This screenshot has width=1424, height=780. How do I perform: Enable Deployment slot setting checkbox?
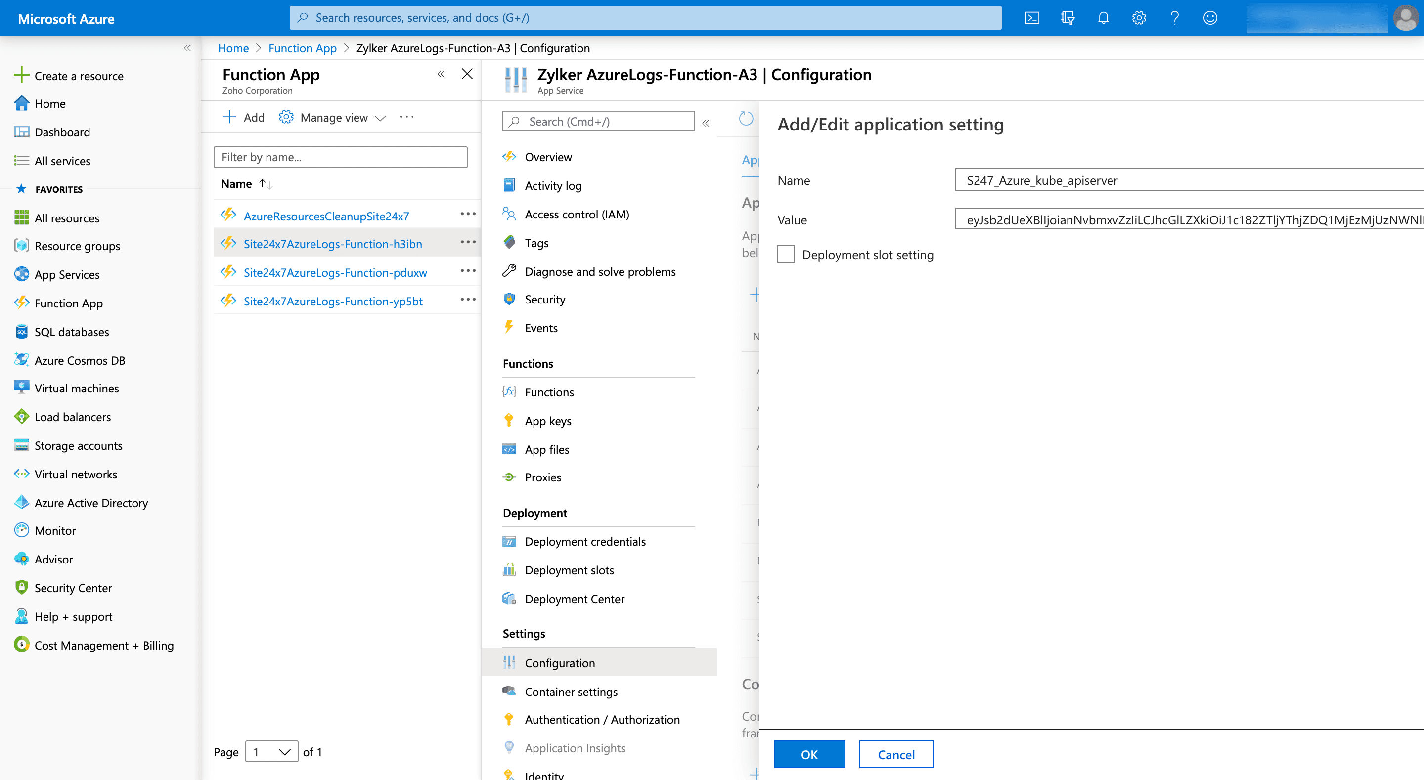pos(786,254)
